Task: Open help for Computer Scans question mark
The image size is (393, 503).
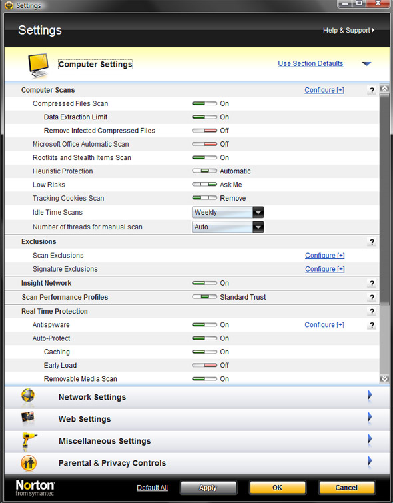Action: point(372,91)
